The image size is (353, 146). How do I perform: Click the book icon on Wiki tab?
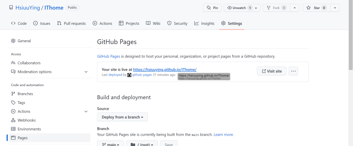(x=148, y=23)
